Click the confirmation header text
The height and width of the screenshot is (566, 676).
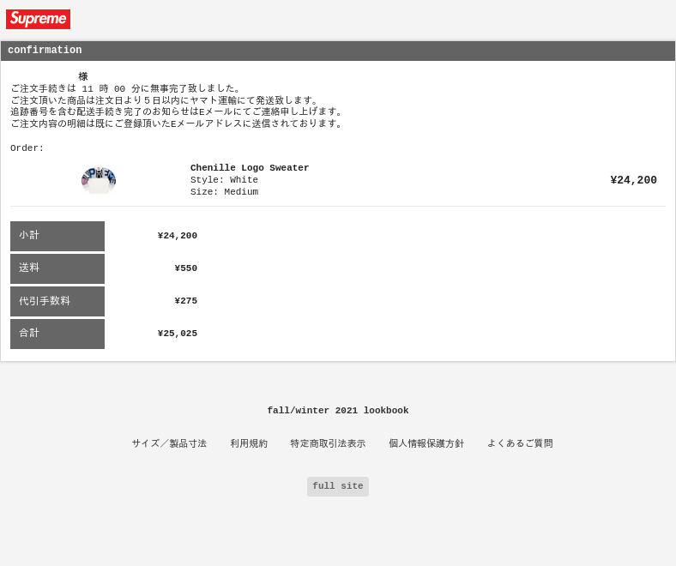pos(45,50)
